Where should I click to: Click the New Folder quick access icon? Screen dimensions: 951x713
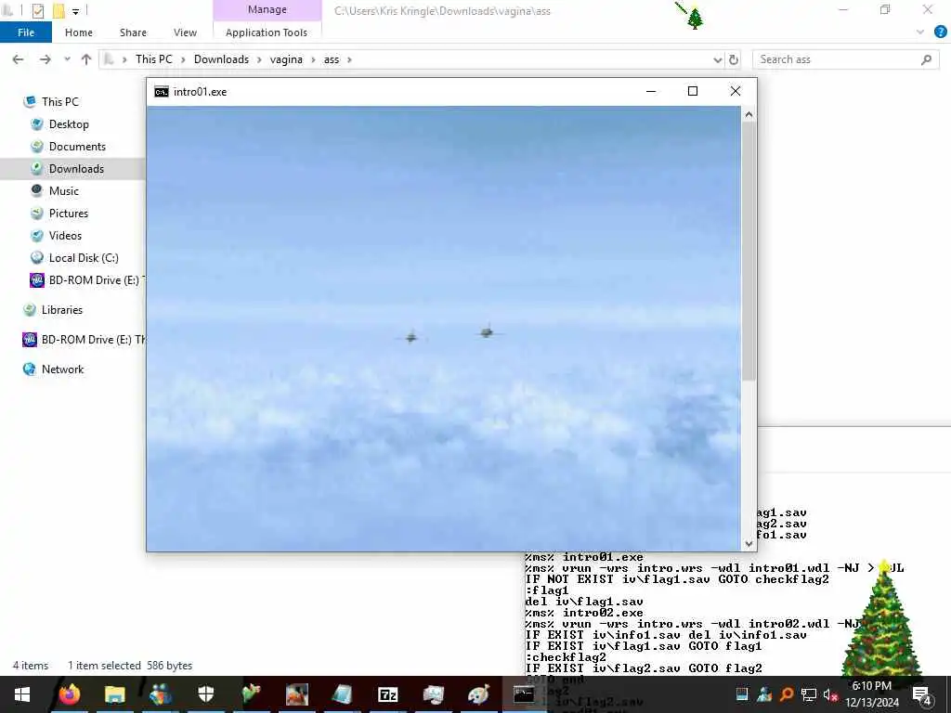(x=59, y=10)
